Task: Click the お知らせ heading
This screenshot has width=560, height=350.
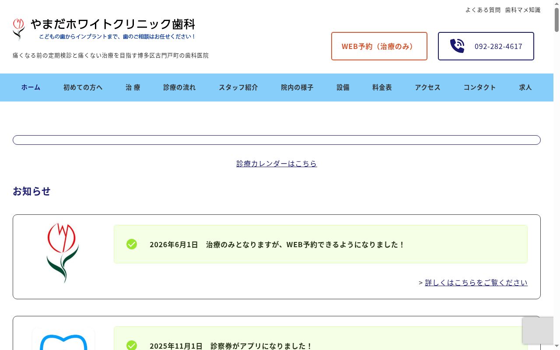Action: point(31,191)
